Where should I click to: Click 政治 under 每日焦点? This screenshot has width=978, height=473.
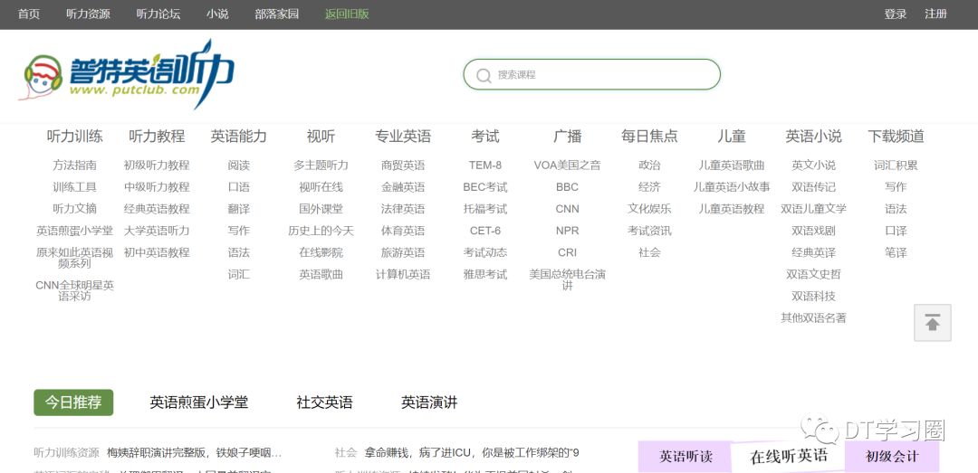(x=649, y=166)
